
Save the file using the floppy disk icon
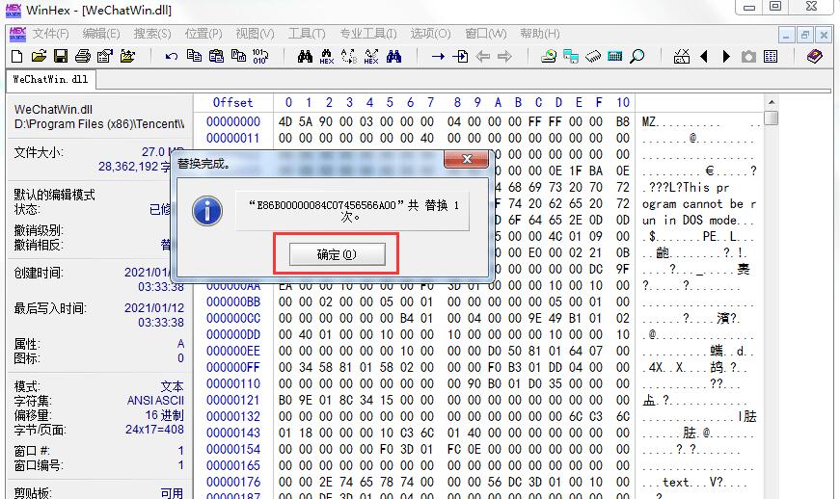coord(60,57)
